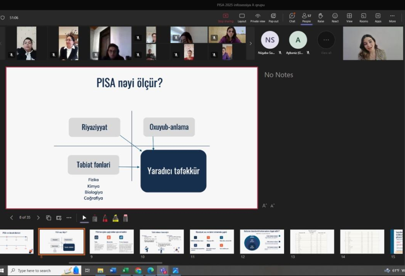
Task: Open Google Chrome from the taskbar
Action: click(x=138, y=271)
